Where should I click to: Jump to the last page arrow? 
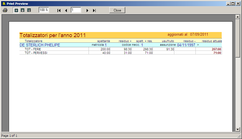(x=94, y=10)
